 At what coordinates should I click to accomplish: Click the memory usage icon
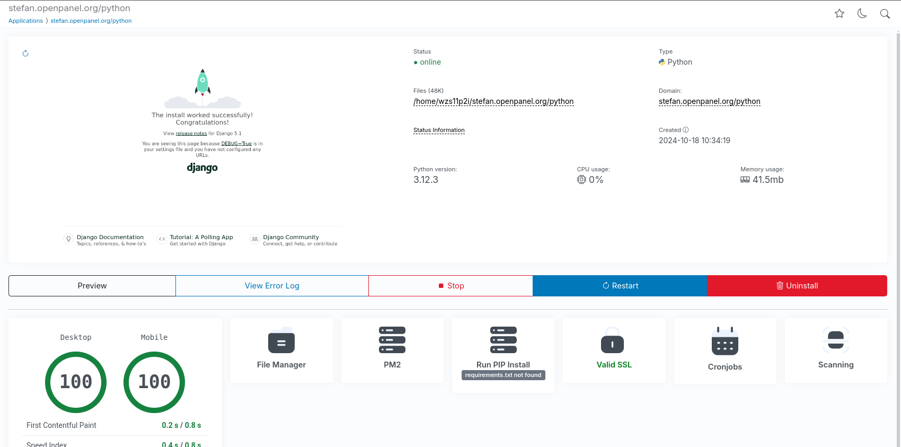point(745,180)
